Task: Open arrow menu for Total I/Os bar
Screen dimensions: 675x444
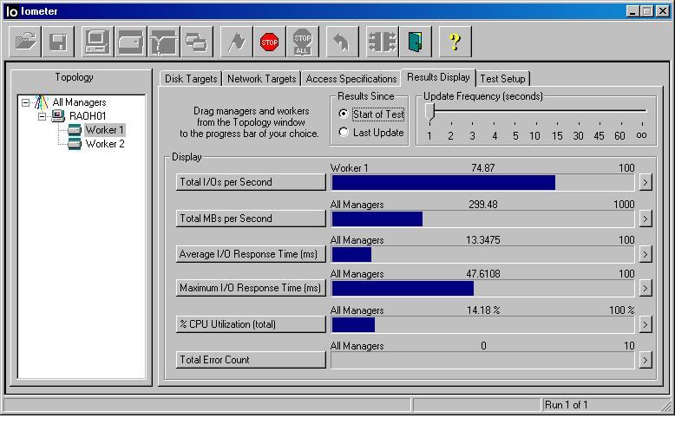Action: point(645,182)
